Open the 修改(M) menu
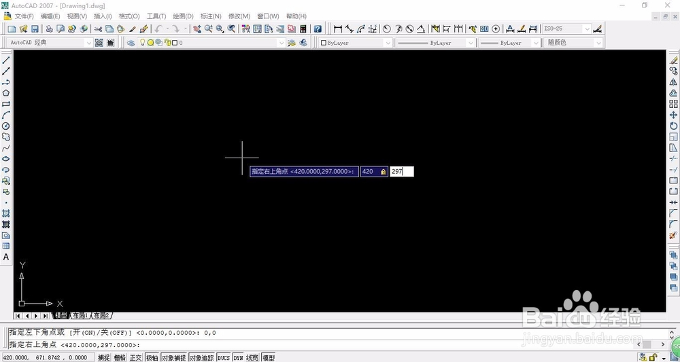The height and width of the screenshot is (362, 680). (x=239, y=16)
